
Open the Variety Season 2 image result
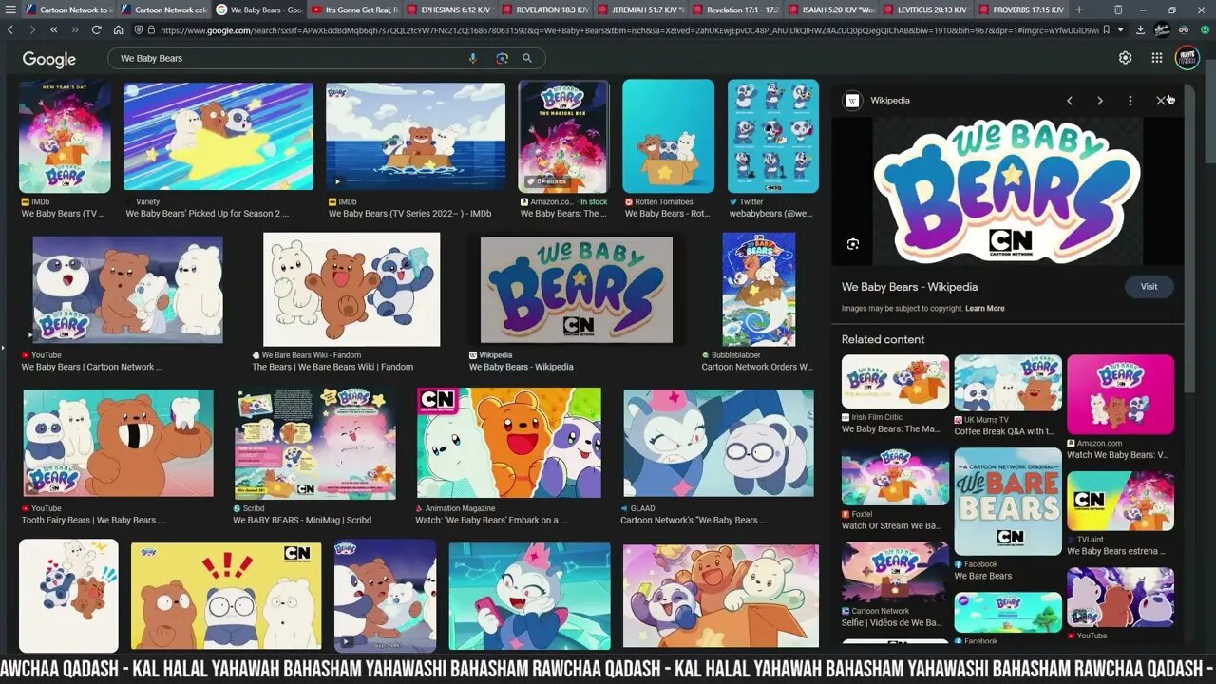coord(218,136)
